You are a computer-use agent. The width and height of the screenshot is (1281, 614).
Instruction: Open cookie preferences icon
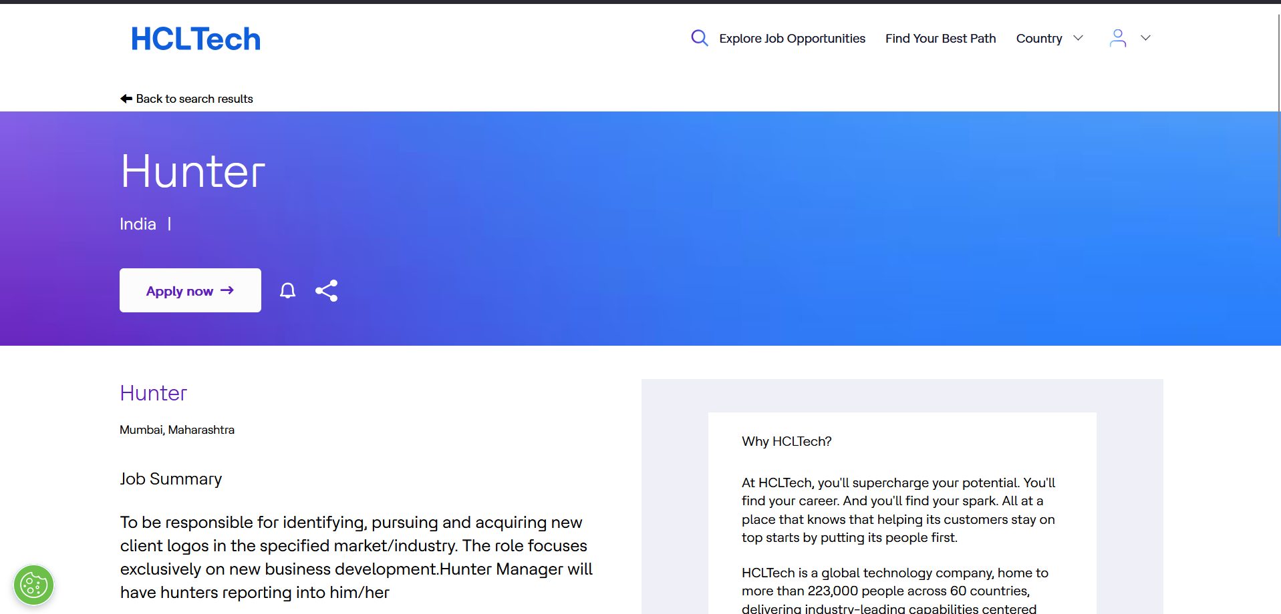[34, 585]
